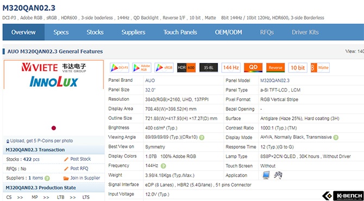Click the sRGB feature badge
This screenshot has height=201, width=364.
click(164, 68)
